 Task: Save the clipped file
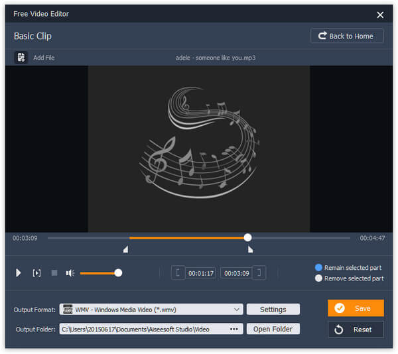tap(356, 308)
